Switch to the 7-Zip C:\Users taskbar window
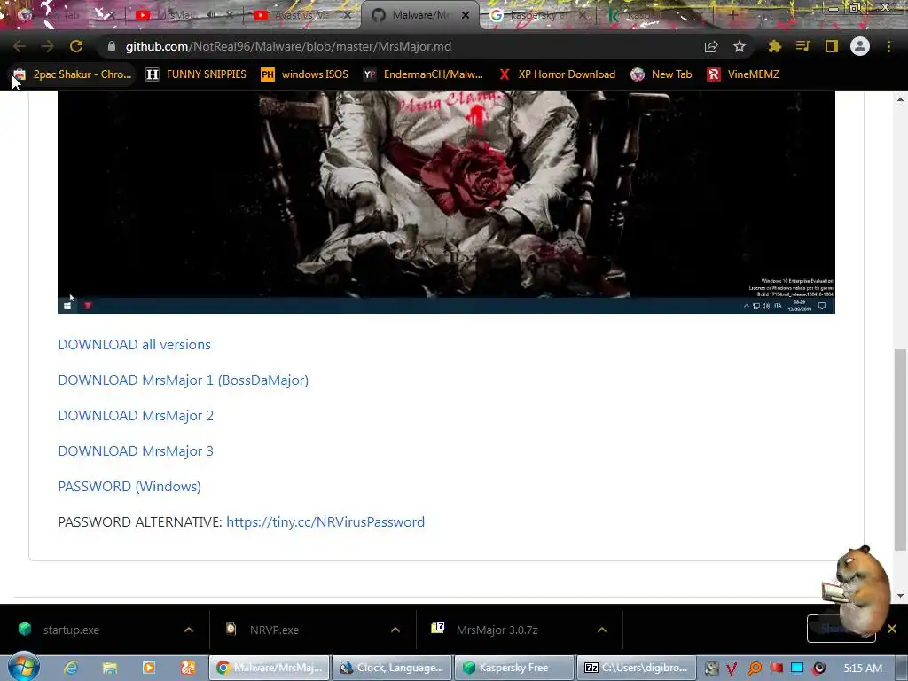The image size is (908, 681). [x=636, y=668]
